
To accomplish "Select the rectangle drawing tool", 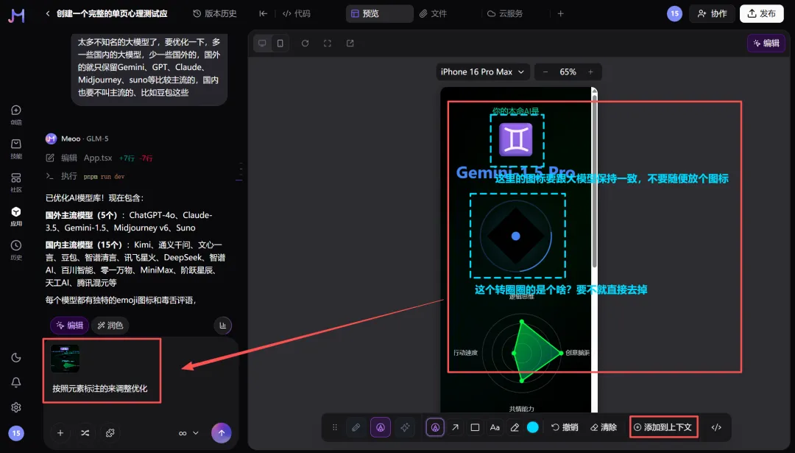I will click(x=475, y=427).
